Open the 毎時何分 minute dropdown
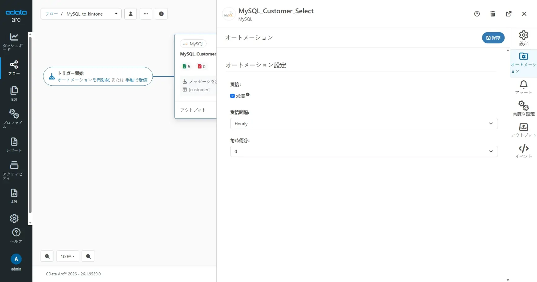This screenshot has width=537, height=282. 364,151
